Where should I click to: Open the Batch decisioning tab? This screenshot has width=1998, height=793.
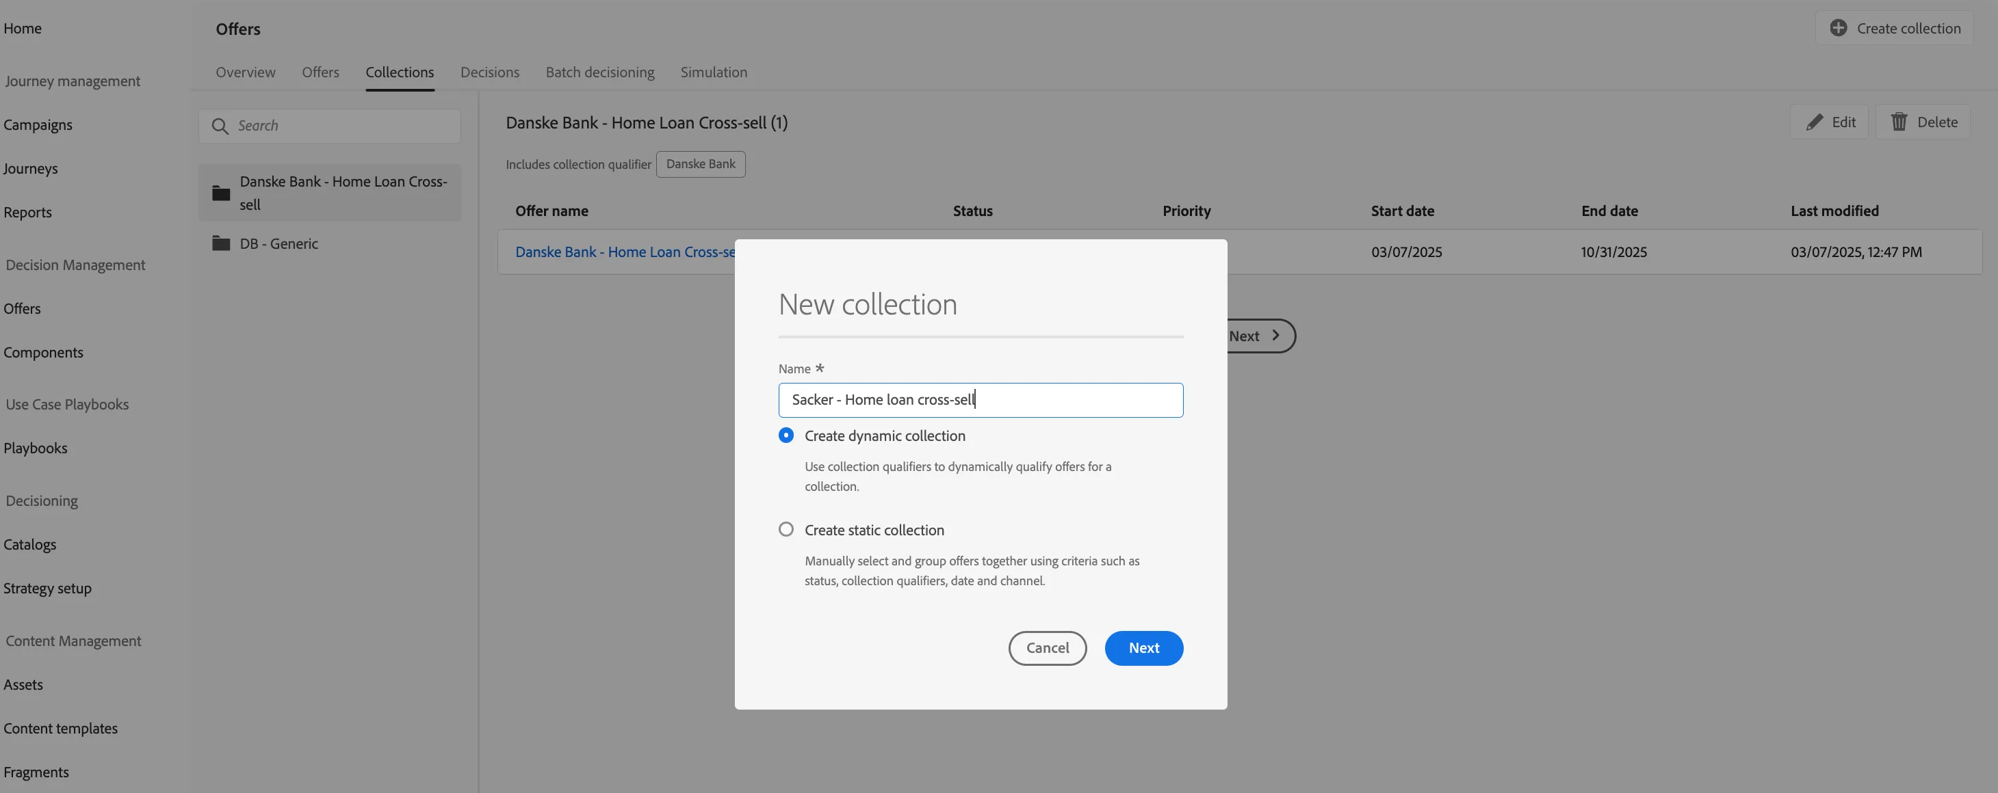click(x=599, y=72)
